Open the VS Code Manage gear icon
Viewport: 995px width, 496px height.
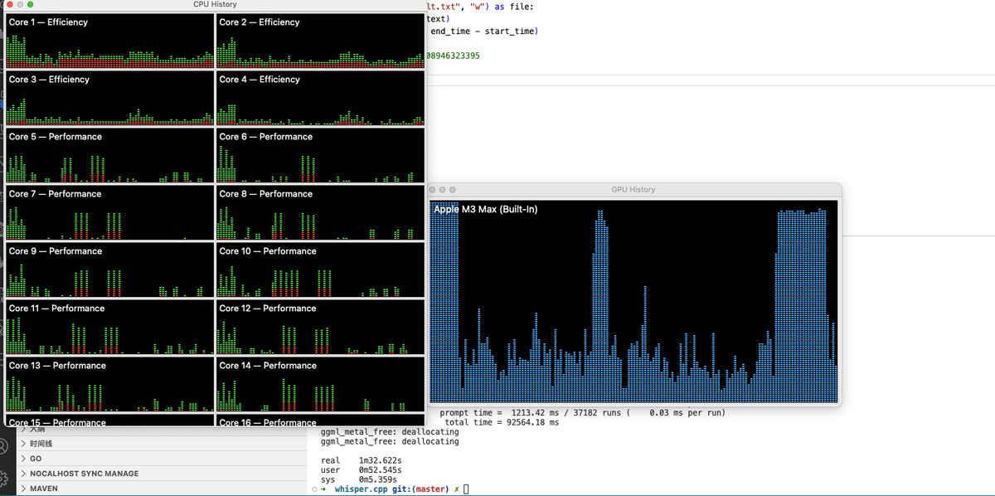(x=3, y=478)
